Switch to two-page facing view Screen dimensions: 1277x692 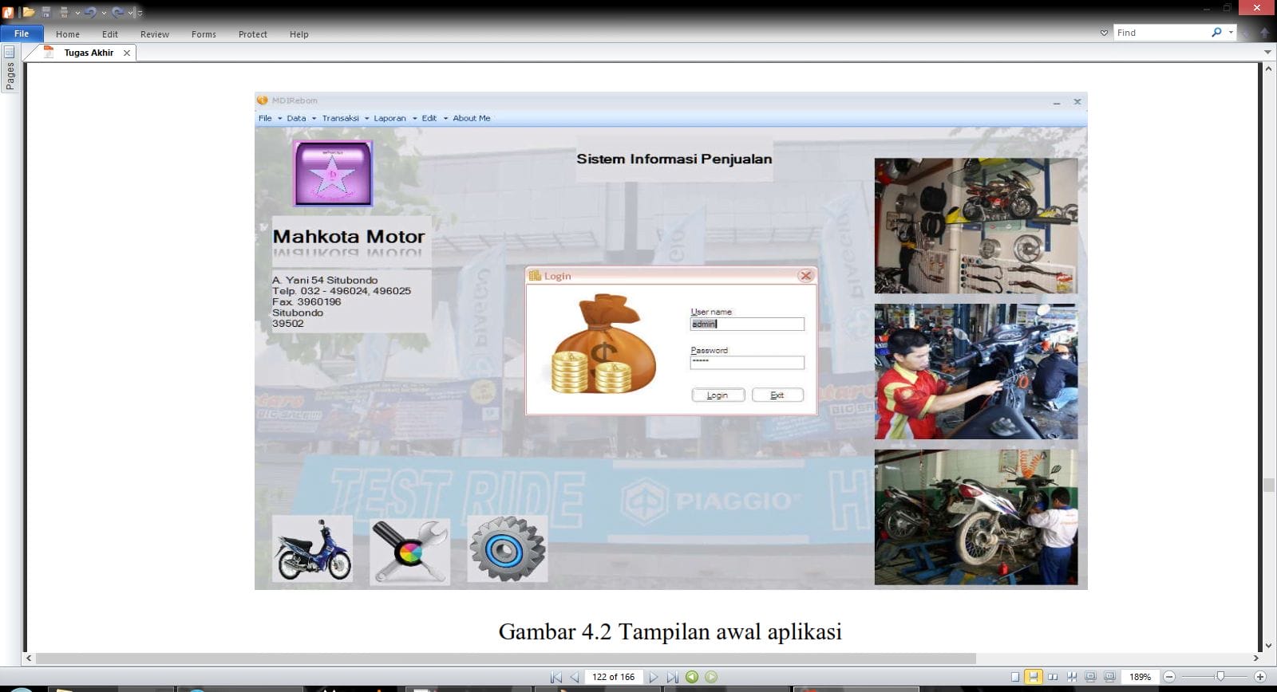point(1053,677)
